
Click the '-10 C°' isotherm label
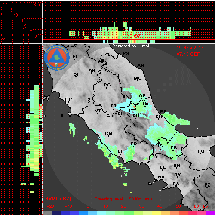[x=133, y=36]
